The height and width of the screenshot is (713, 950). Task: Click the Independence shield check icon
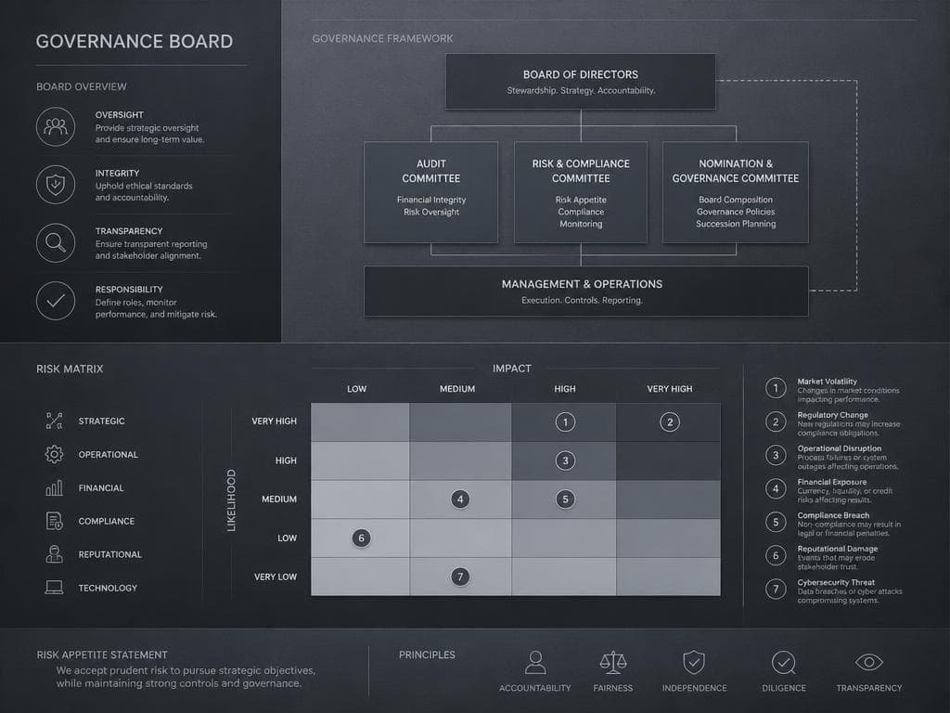coord(694,663)
